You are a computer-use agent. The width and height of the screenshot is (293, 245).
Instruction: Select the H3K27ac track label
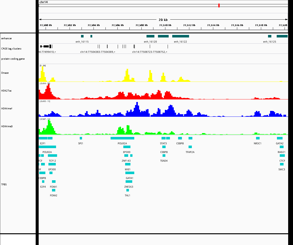coord(6,91)
